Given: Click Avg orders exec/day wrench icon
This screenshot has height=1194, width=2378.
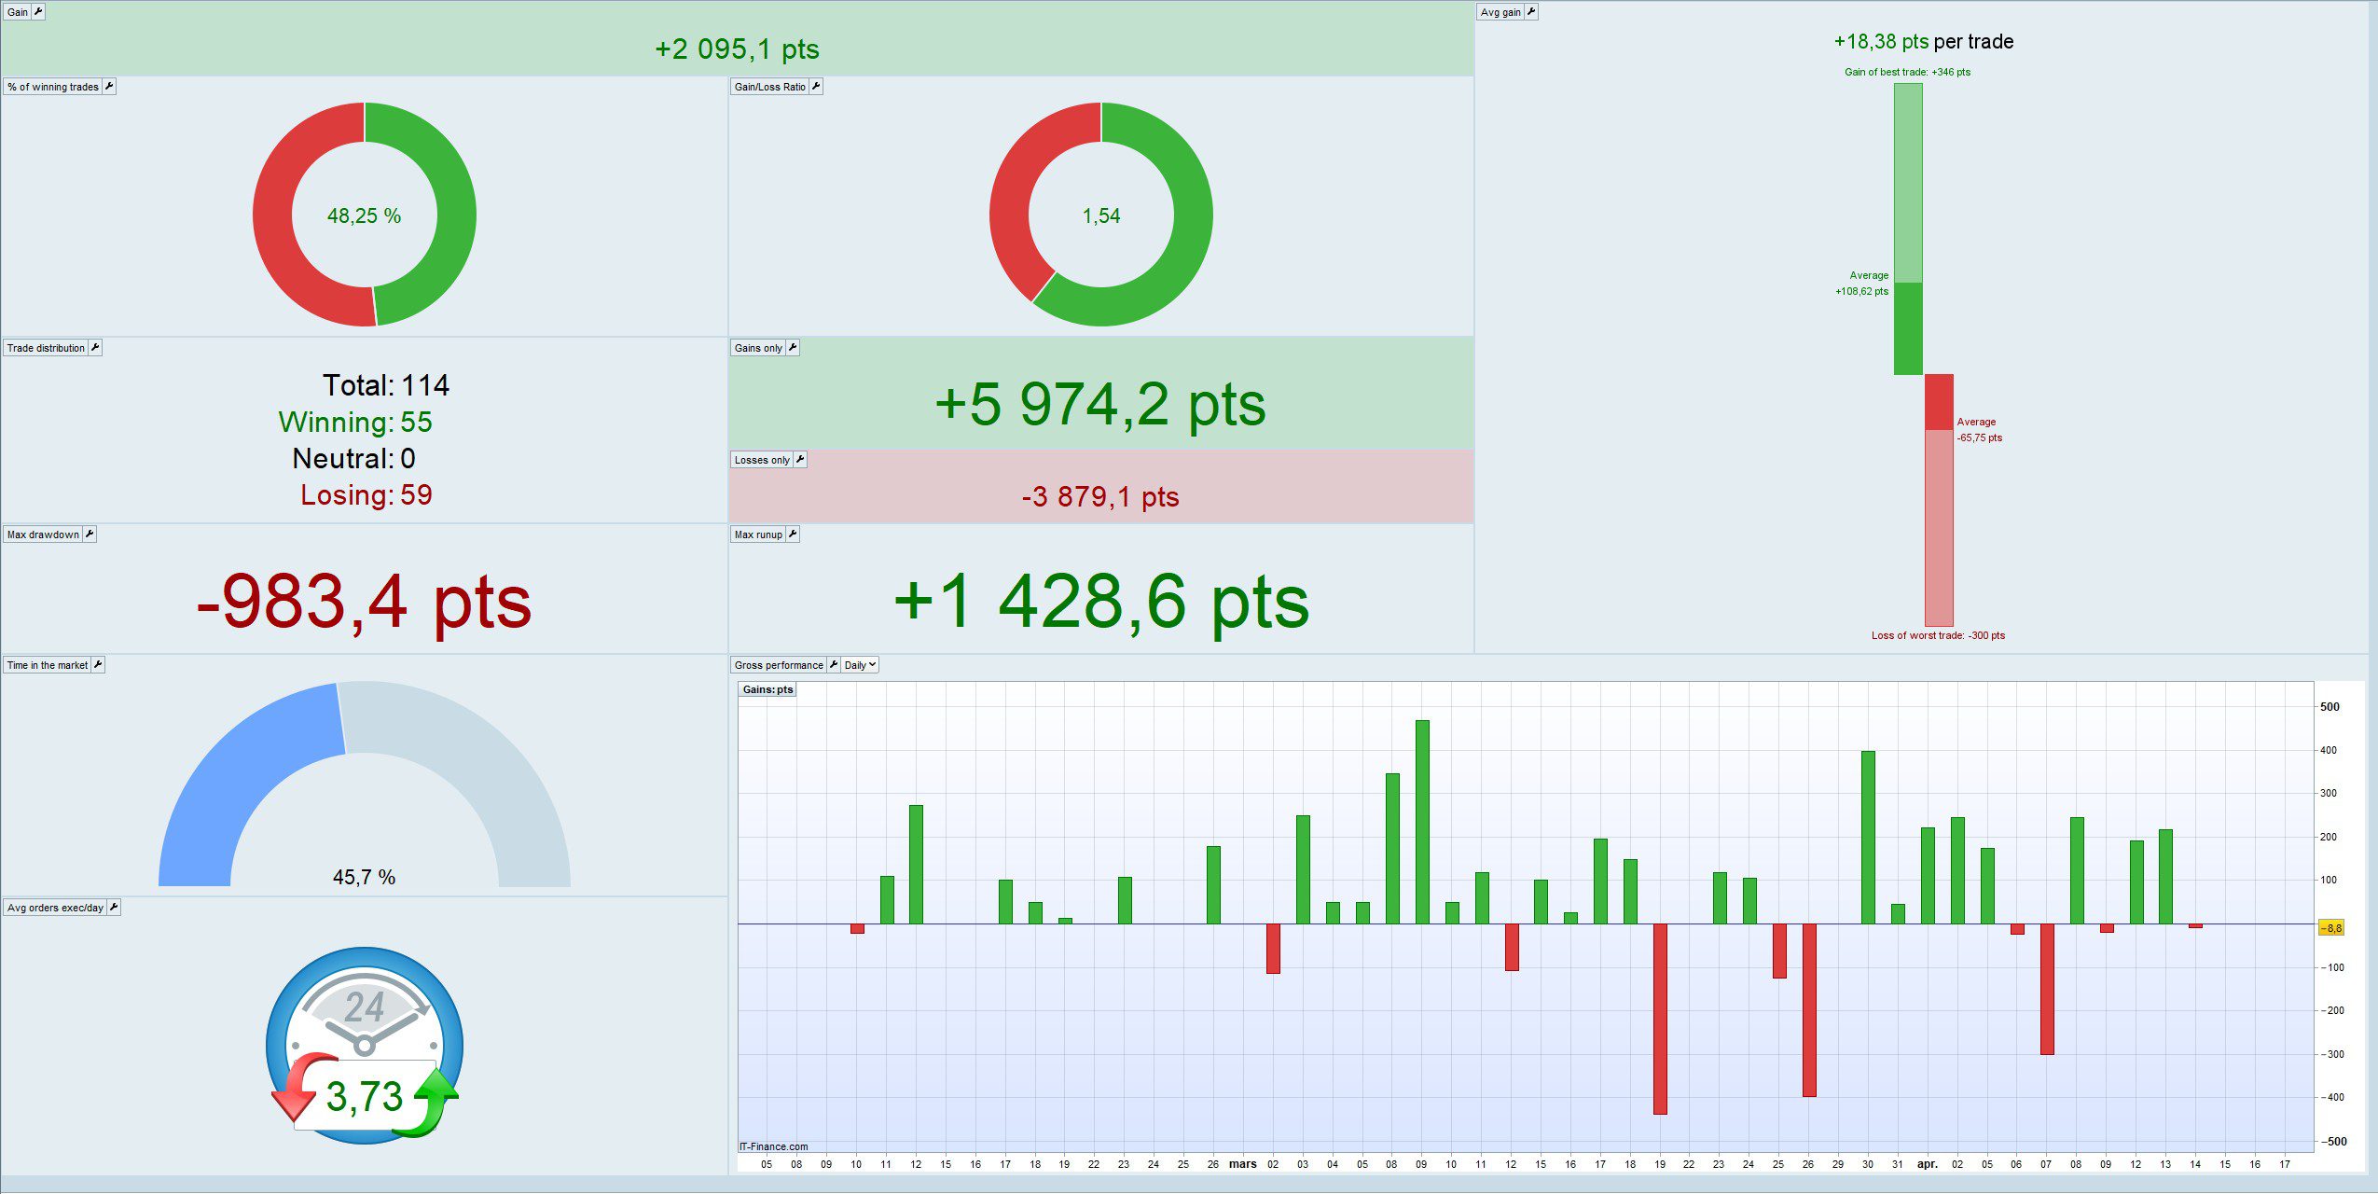Looking at the screenshot, I should pos(113,908).
